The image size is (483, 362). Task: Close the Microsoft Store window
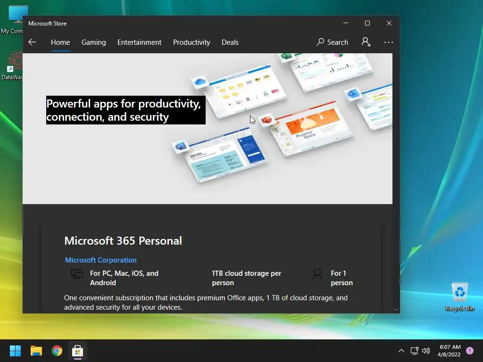389,23
